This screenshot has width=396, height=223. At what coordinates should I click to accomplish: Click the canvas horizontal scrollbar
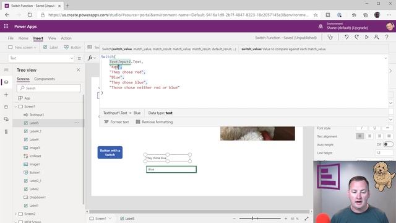(199, 211)
